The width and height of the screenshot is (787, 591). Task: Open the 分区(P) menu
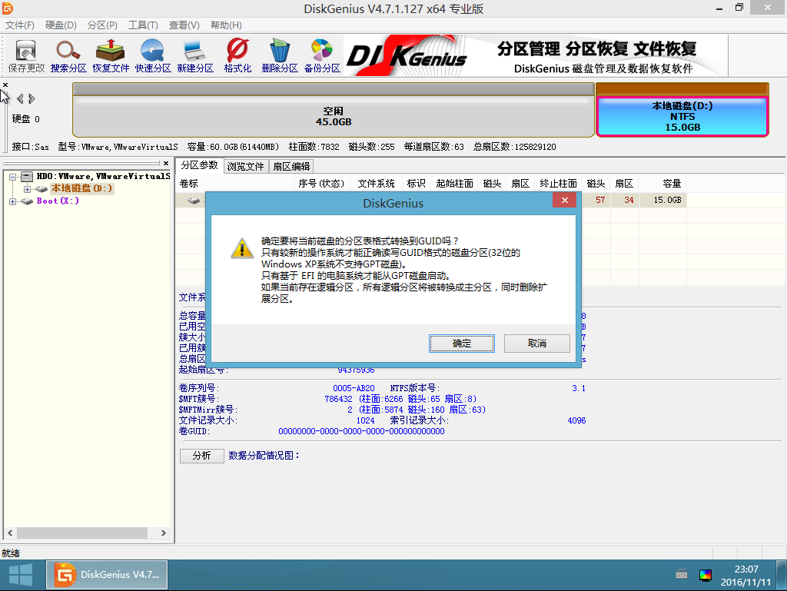pos(102,25)
